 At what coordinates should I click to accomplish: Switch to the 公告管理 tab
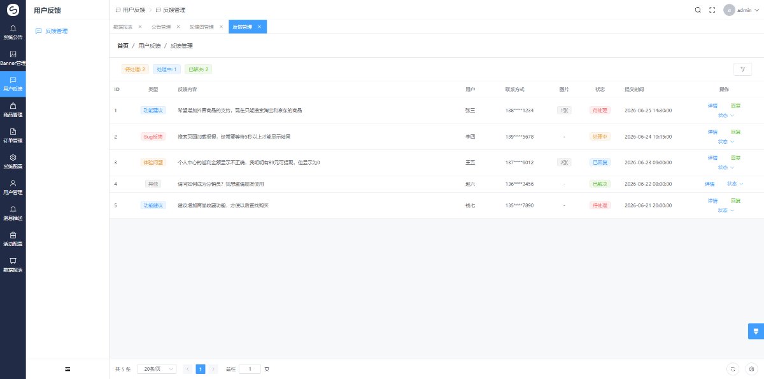(161, 27)
